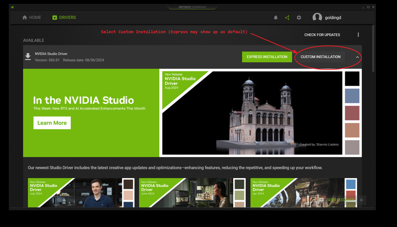
Task: Open the Apr 2024 Studio Driver card
Action: (304, 192)
